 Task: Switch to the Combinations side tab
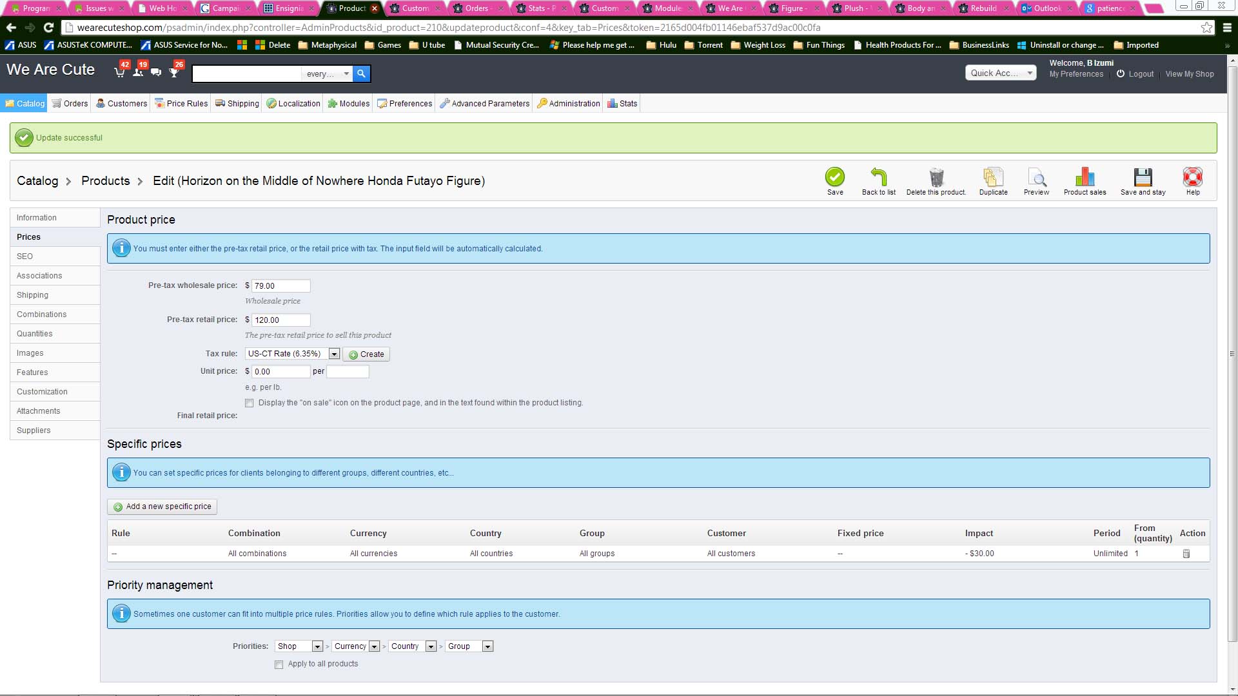coord(42,314)
